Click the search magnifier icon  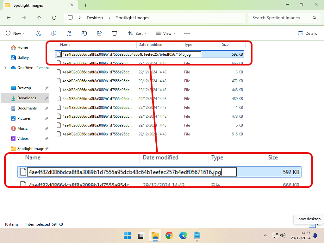(x=314, y=18)
